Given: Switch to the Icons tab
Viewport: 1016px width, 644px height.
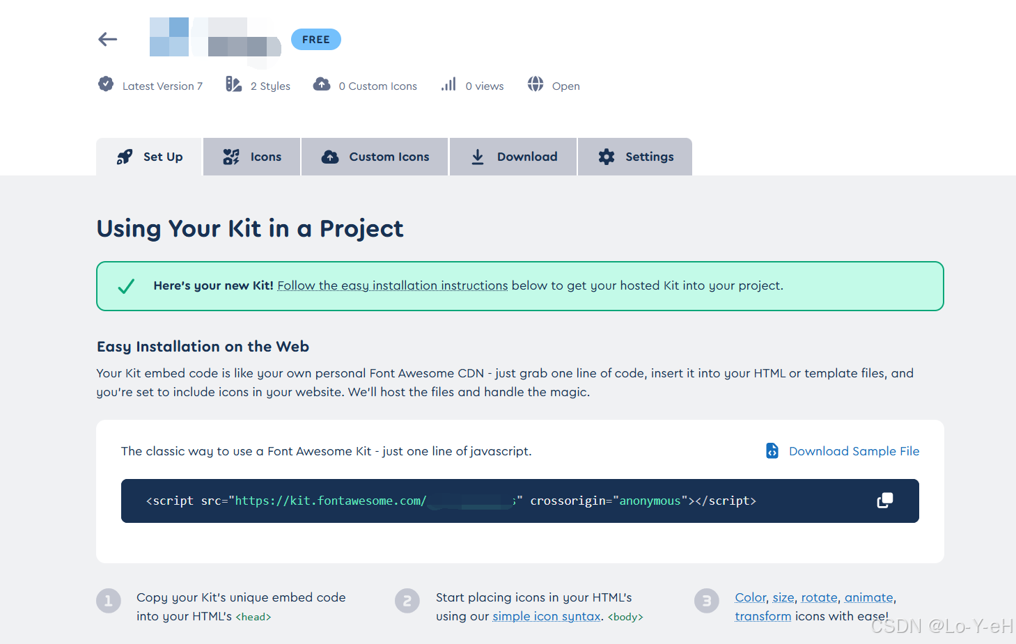Looking at the screenshot, I should 252,157.
